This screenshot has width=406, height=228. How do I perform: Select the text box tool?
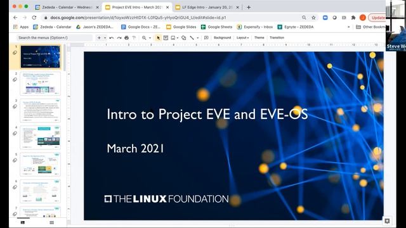point(166,38)
